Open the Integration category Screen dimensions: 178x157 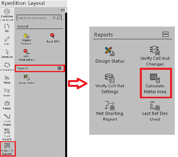7,67
